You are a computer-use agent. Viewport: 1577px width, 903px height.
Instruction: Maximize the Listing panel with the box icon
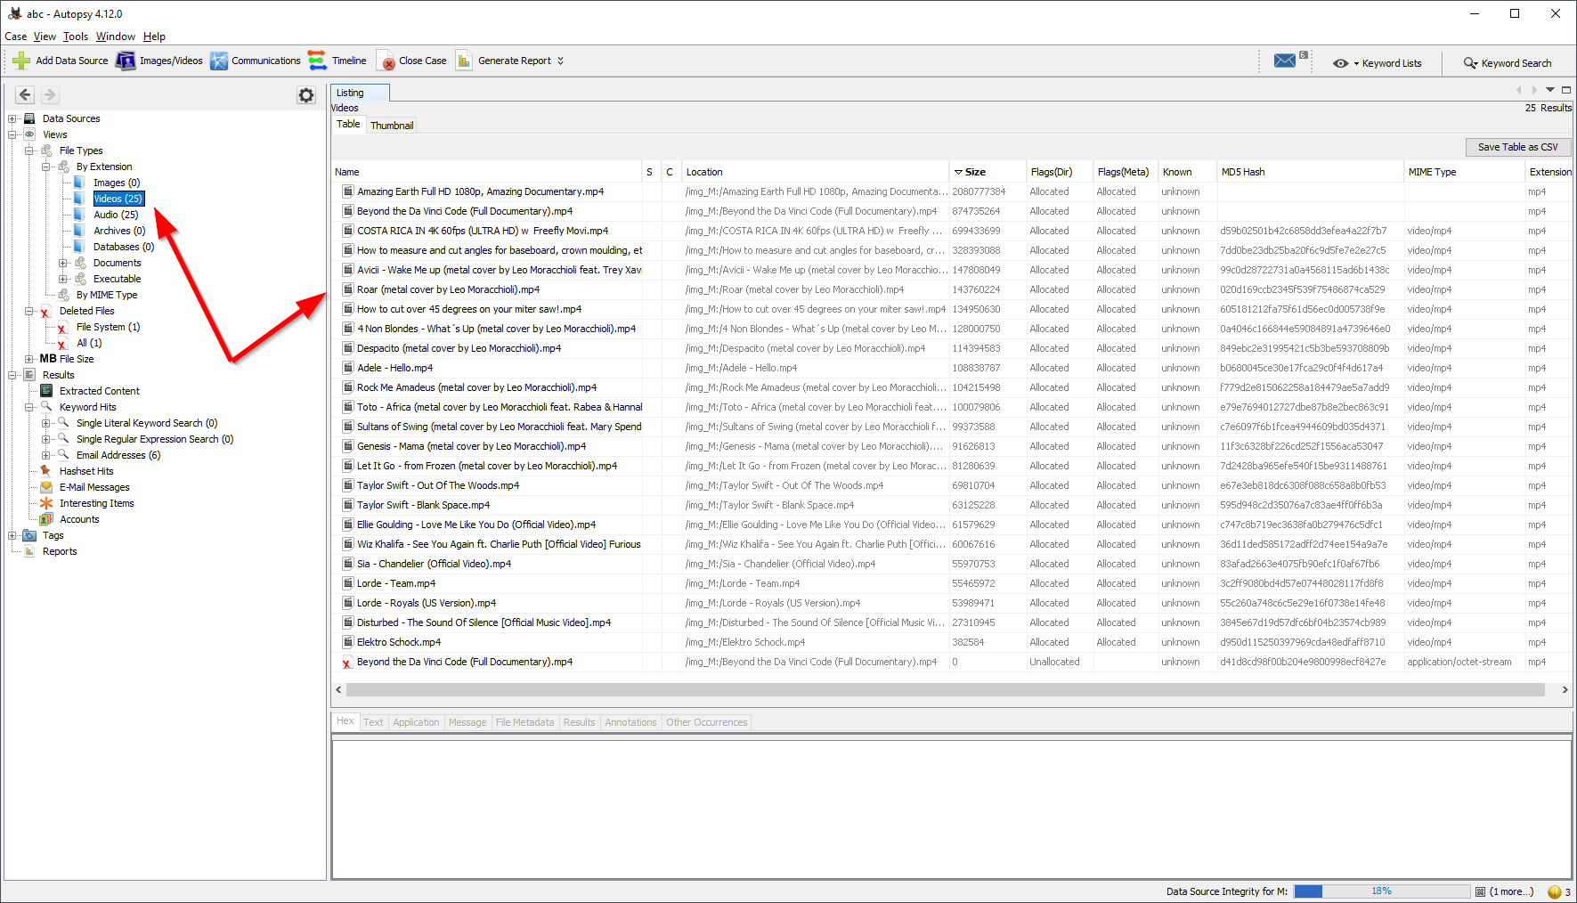pyautogui.click(x=1566, y=90)
